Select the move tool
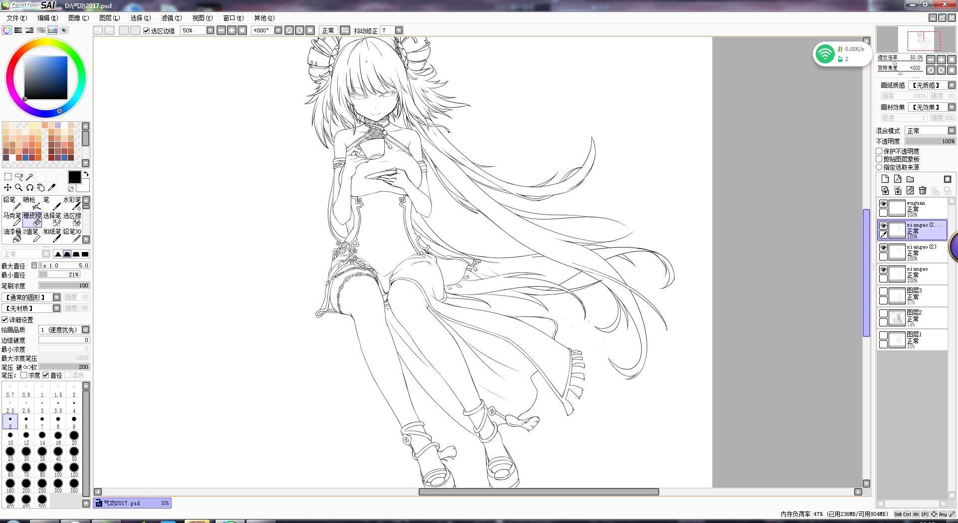This screenshot has width=958, height=523. 8,188
